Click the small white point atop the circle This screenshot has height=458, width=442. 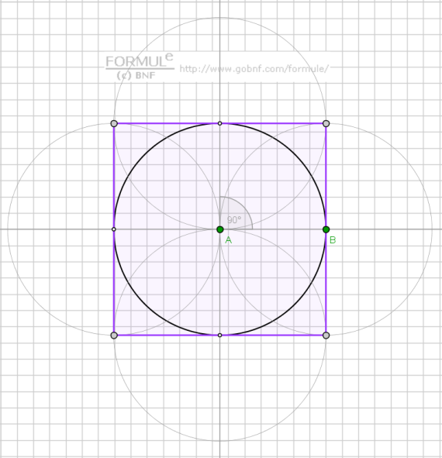coord(219,123)
